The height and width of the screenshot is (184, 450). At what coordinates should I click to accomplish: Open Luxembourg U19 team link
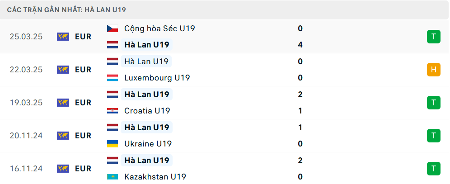point(157,78)
